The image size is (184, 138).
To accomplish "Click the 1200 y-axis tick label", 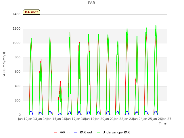I will [x=17, y=29].
